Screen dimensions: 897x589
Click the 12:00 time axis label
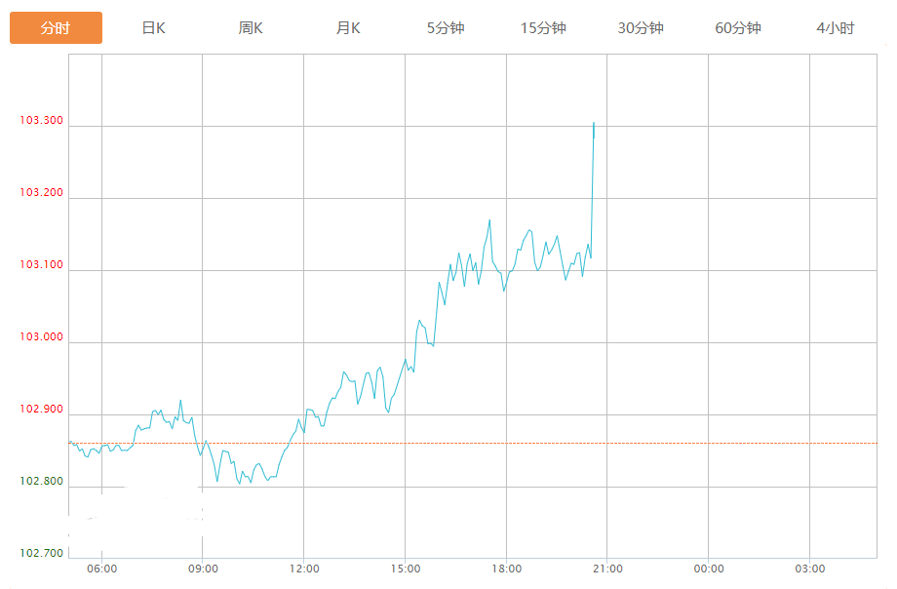click(304, 569)
